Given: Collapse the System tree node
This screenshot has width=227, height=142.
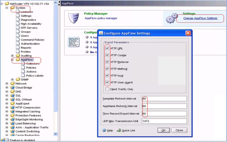Looking at the screenshot, I should [x=7, y=8].
